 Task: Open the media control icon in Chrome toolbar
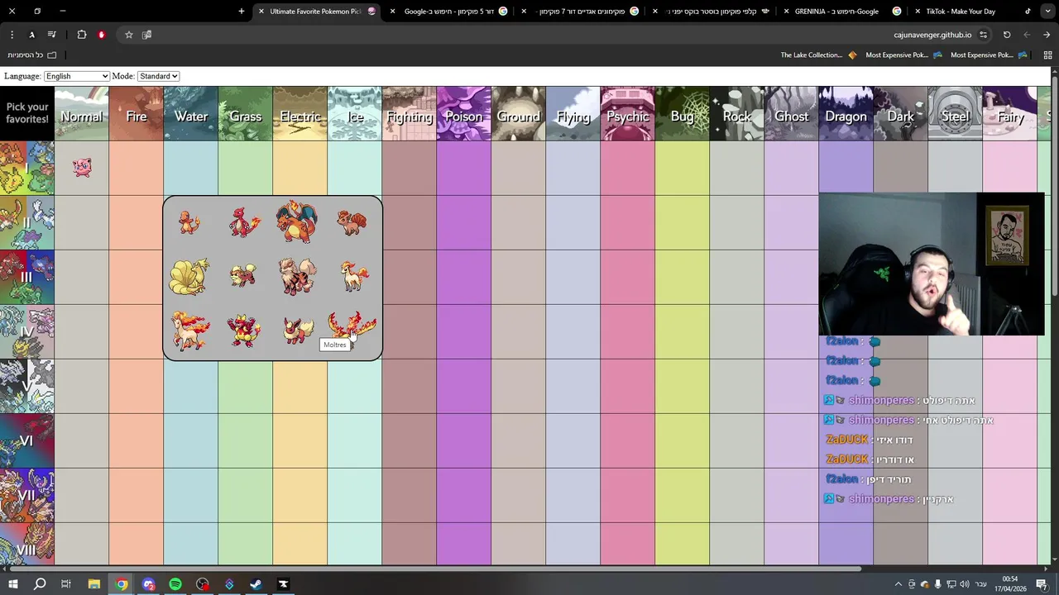52,35
